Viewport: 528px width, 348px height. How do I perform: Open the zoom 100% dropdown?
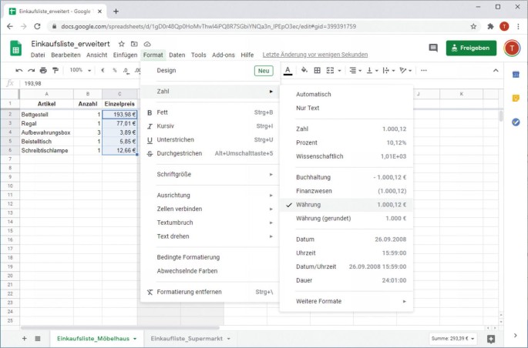coord(80,70)
